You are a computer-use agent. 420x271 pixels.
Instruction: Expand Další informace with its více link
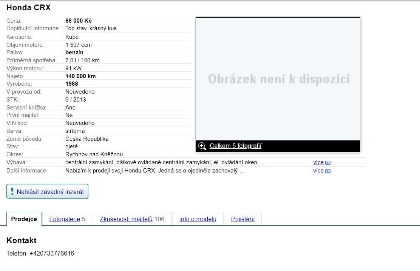click(318, 171)
